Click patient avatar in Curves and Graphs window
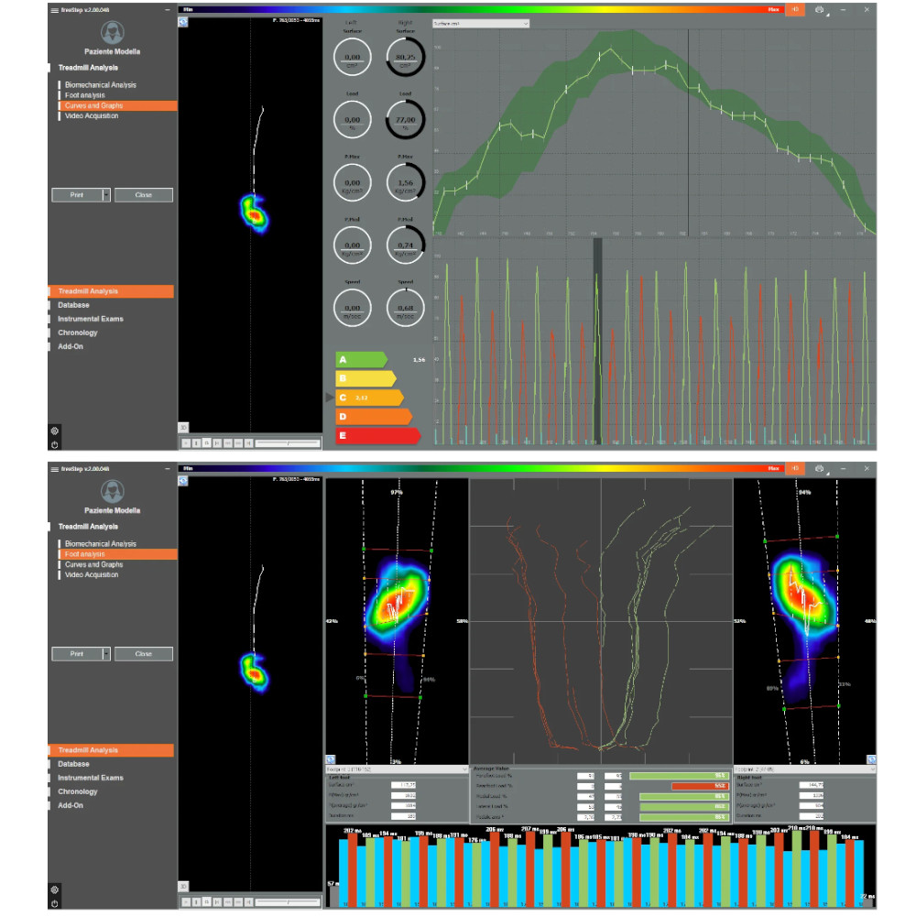 tap(112, 33)
